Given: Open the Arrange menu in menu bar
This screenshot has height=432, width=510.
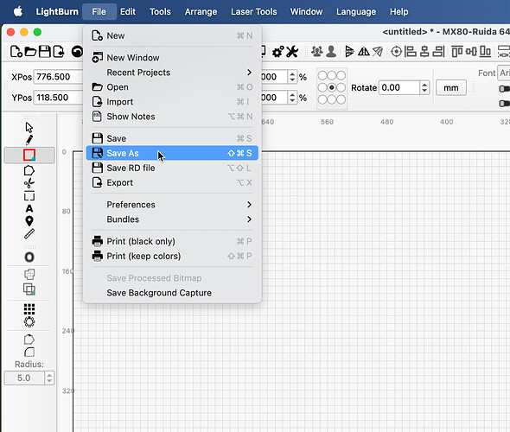Looking at the screenshot, I should point(201,12).
